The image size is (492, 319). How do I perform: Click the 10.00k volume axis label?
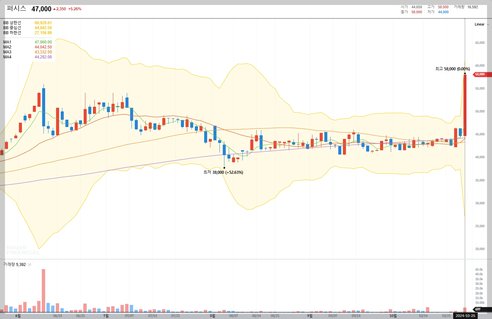coord(480,303)
